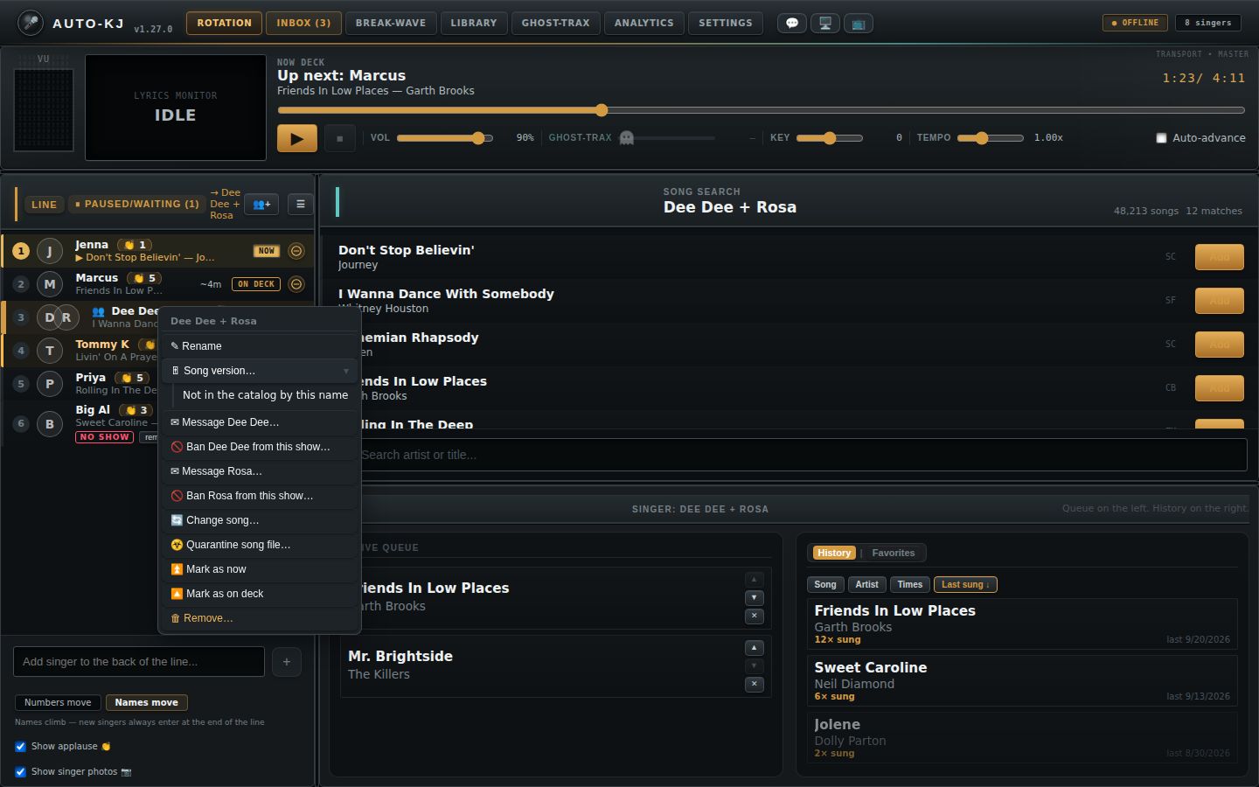Image resolution: width=1259 pixels, height=787 pixels.
Task: Open the Inbox (3) tab
Action: pyautogui.click(x=303, y=23)
